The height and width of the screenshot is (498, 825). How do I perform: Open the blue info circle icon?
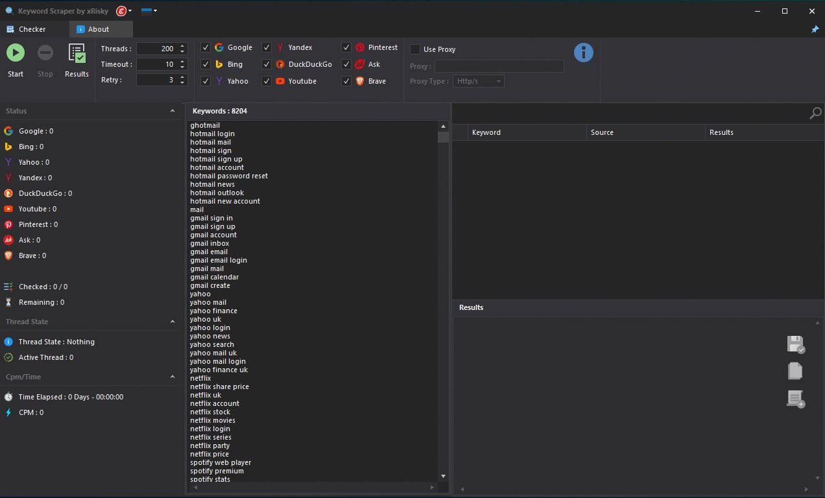pos(583,53)
